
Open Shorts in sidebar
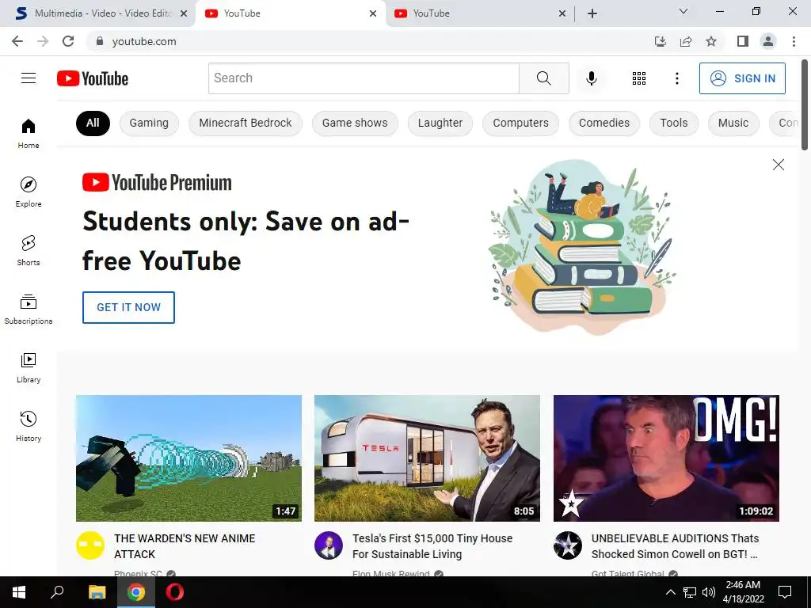coord(29,251)
